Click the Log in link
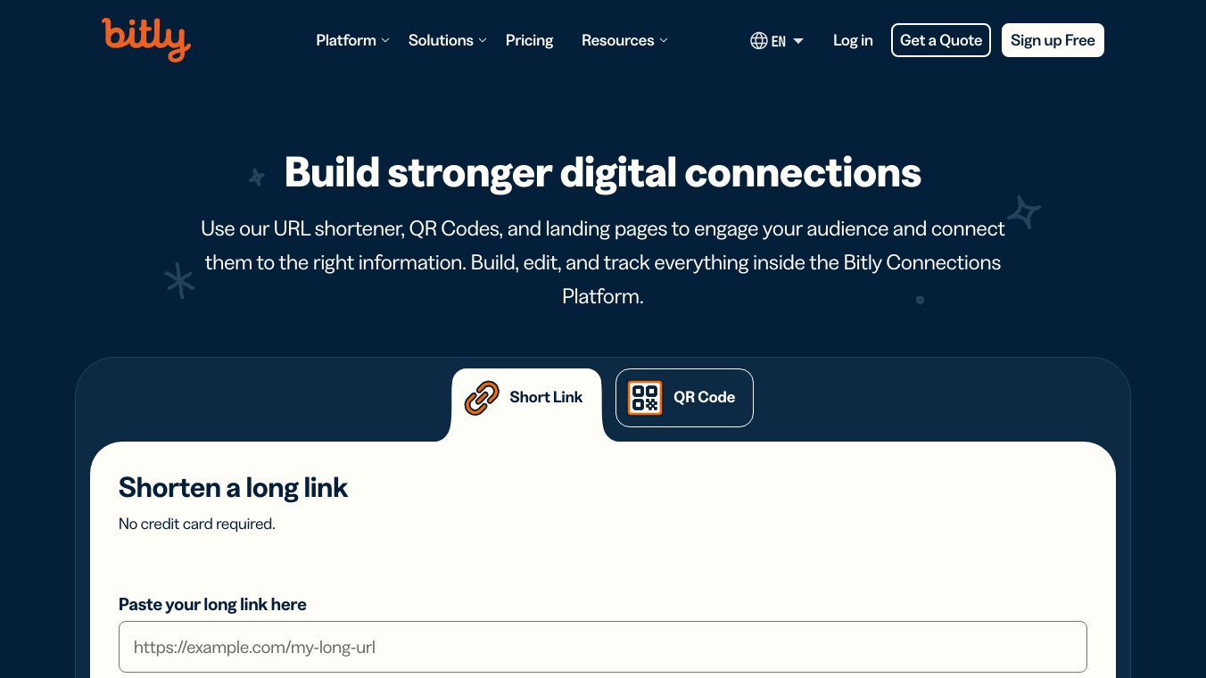Screen dimensions: 1206x678 tap(853, 40)
